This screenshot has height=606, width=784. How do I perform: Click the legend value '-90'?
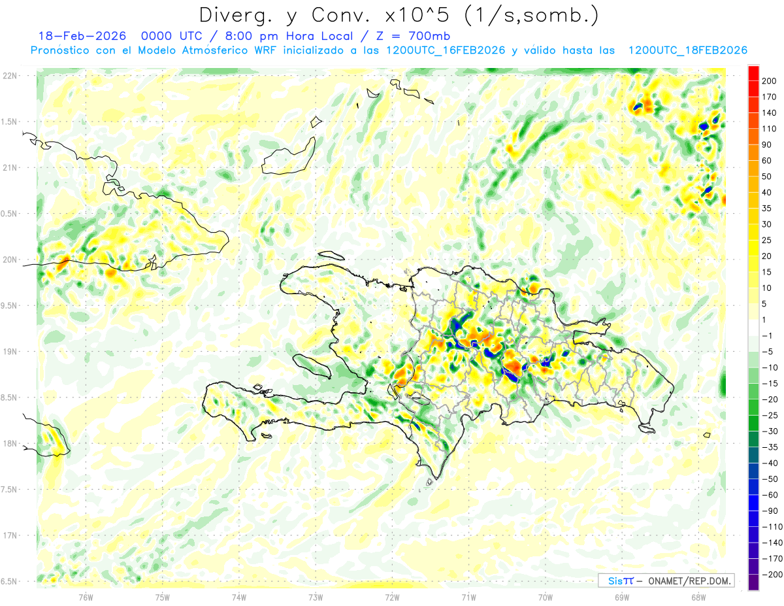pos(771,511)
